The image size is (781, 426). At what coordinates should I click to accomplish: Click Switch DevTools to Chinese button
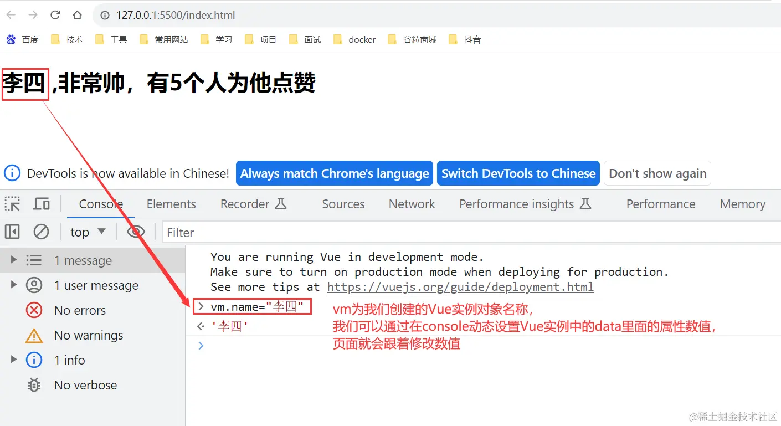[518, 173]
